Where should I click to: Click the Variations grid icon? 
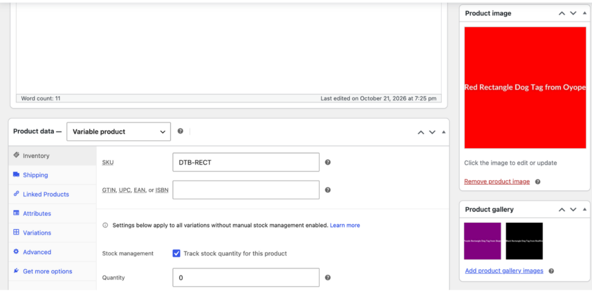click(x=16, y=232)
